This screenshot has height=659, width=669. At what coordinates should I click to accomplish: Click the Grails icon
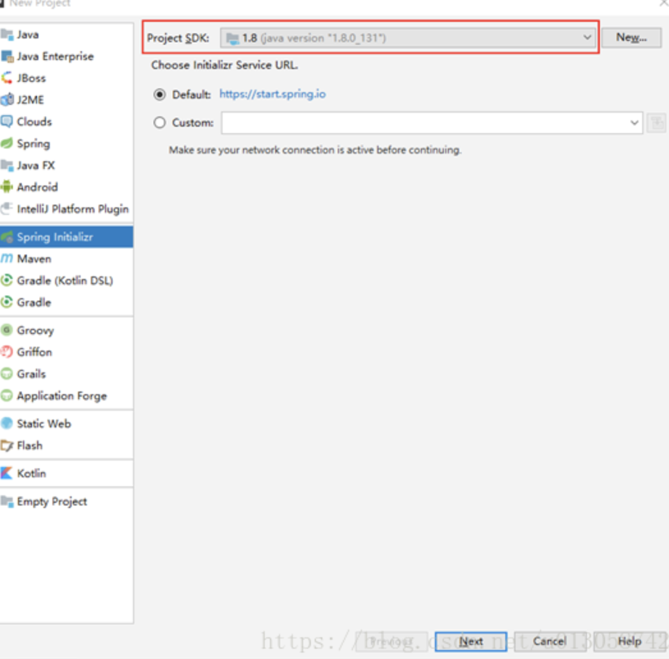click(x=6, y=374)
